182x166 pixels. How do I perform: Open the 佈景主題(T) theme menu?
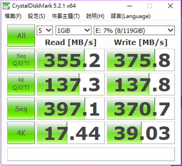[x=66, y=16]
